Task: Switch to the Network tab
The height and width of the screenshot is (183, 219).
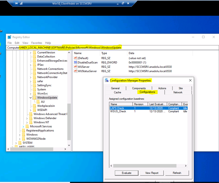Action: coord(178,92)
